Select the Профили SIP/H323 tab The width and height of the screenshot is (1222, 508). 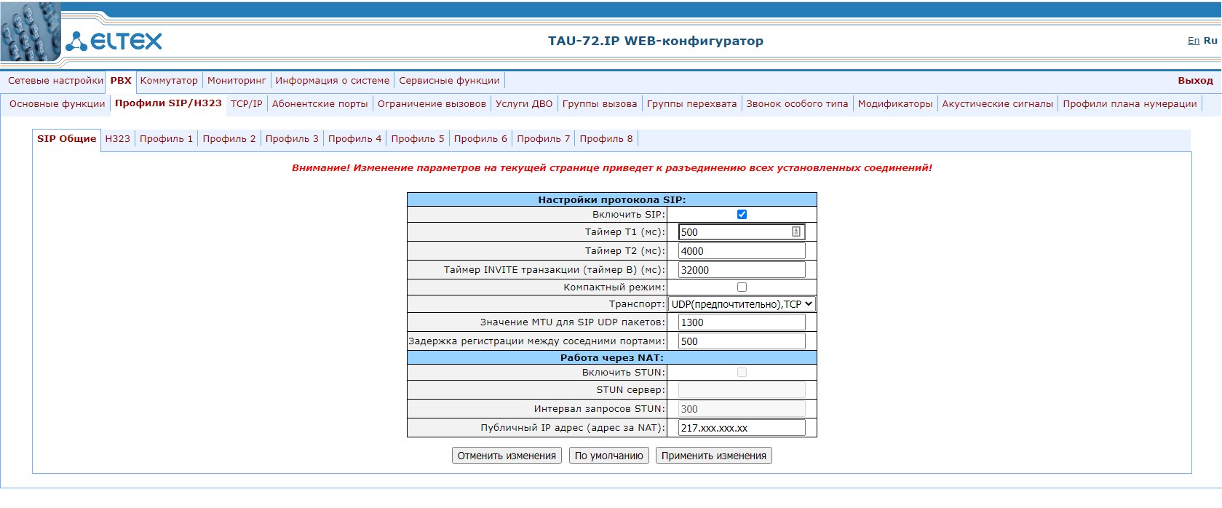pos(168,103)
